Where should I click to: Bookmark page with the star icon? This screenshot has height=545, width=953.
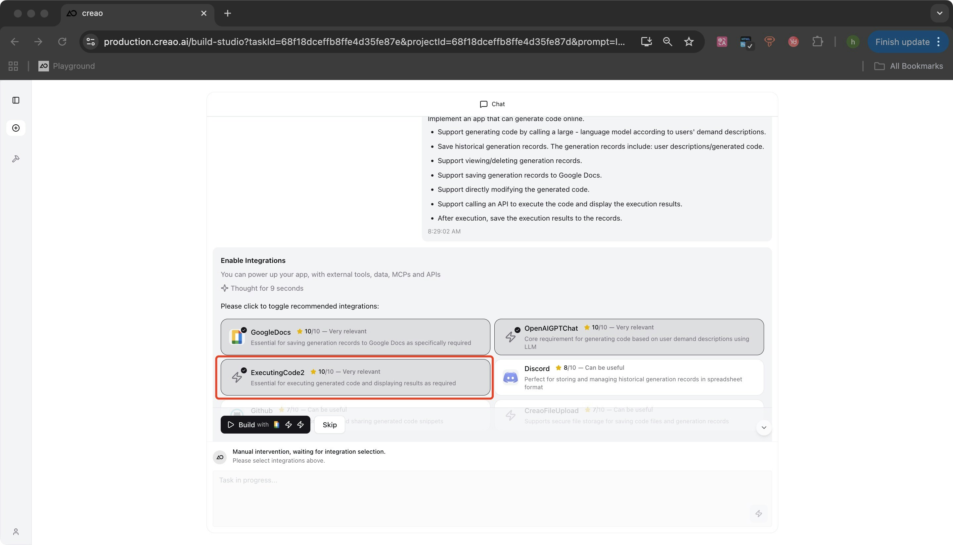(689, 42)
